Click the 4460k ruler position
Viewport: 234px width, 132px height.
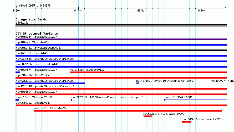16,10
